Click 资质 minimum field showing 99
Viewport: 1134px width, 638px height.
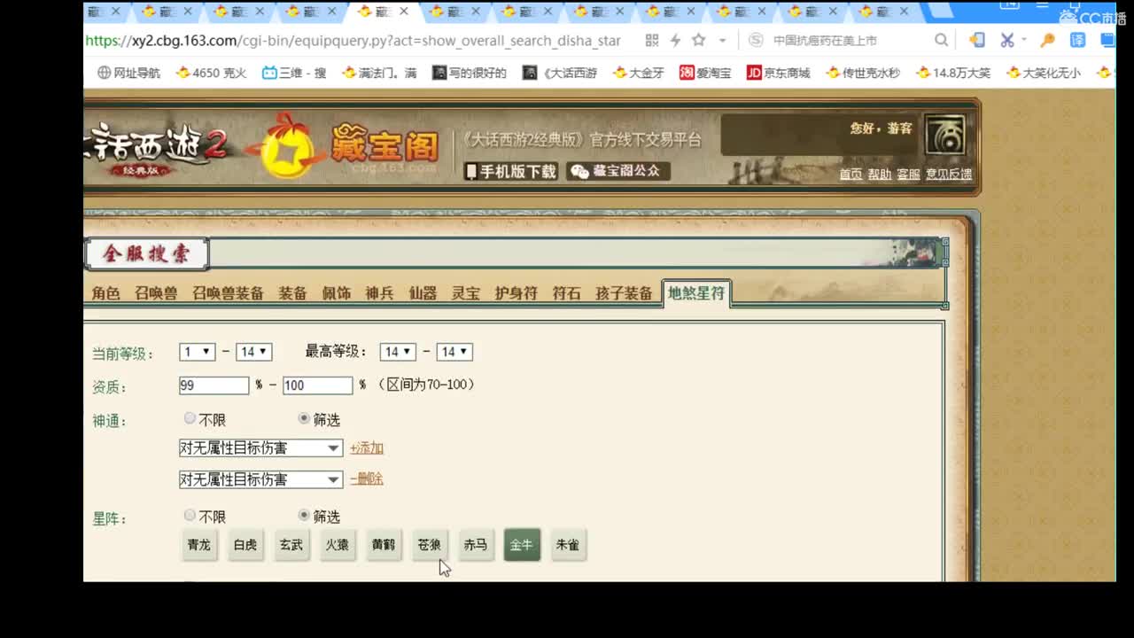coord(214,385)
